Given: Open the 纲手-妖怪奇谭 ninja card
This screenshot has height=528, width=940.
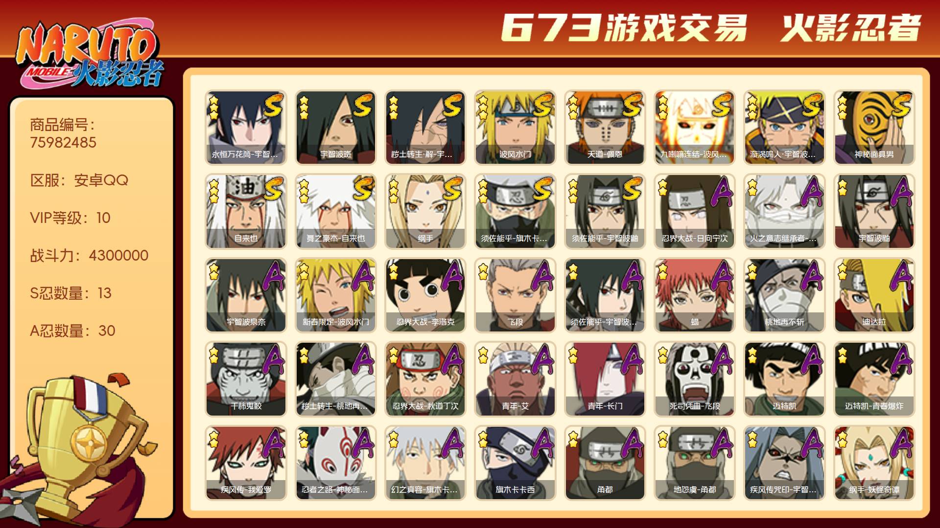Looking at the screenshot, I should (874, 463).
